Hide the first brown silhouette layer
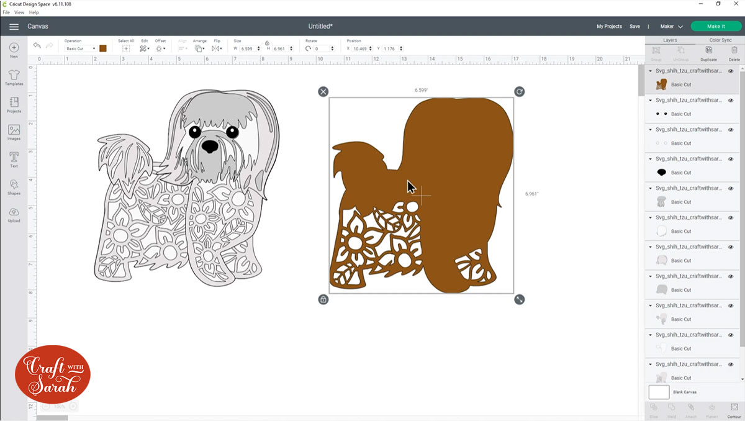The width and height of the screenshot is (745, 421). (731, 71)
